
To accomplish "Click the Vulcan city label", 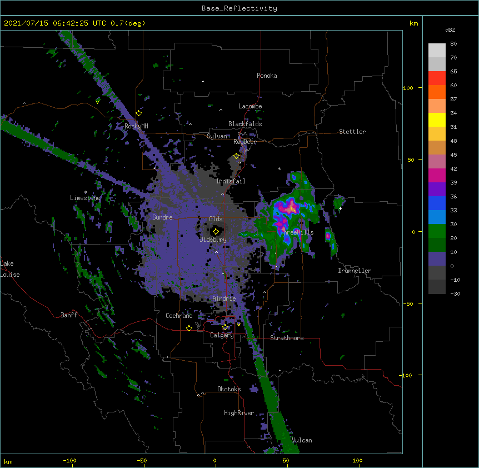I will [x=302, y=440].
